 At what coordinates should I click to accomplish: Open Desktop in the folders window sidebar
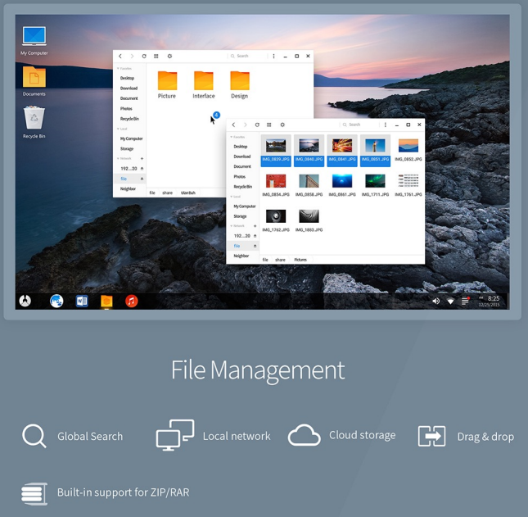(127, 78)
